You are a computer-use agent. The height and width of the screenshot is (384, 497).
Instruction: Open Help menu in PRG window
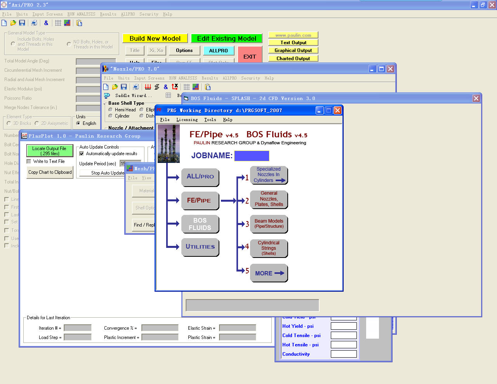[x=228, y=119]
